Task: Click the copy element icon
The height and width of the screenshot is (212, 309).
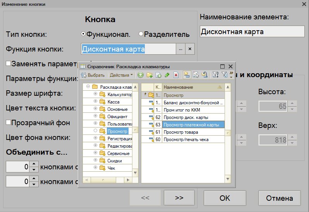Action: coord(158,75)
